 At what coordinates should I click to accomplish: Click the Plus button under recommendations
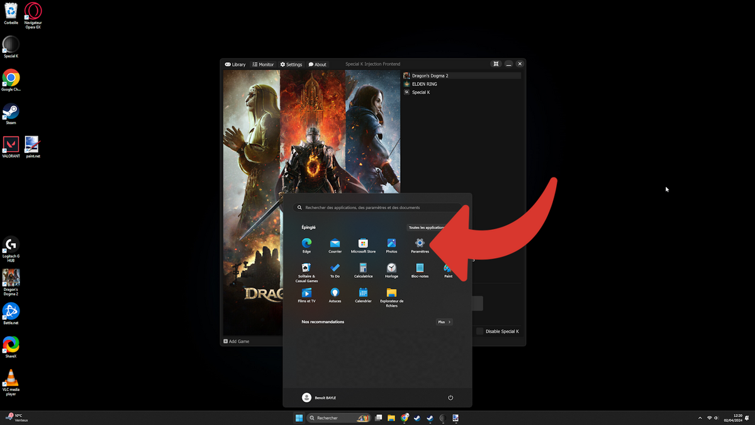point(444,322)
